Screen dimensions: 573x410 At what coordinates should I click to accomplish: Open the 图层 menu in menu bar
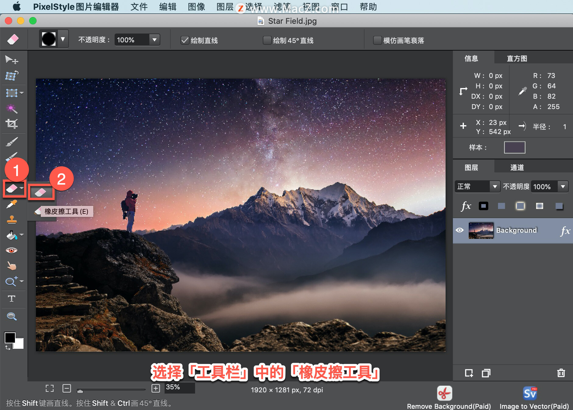pos(225,7)
